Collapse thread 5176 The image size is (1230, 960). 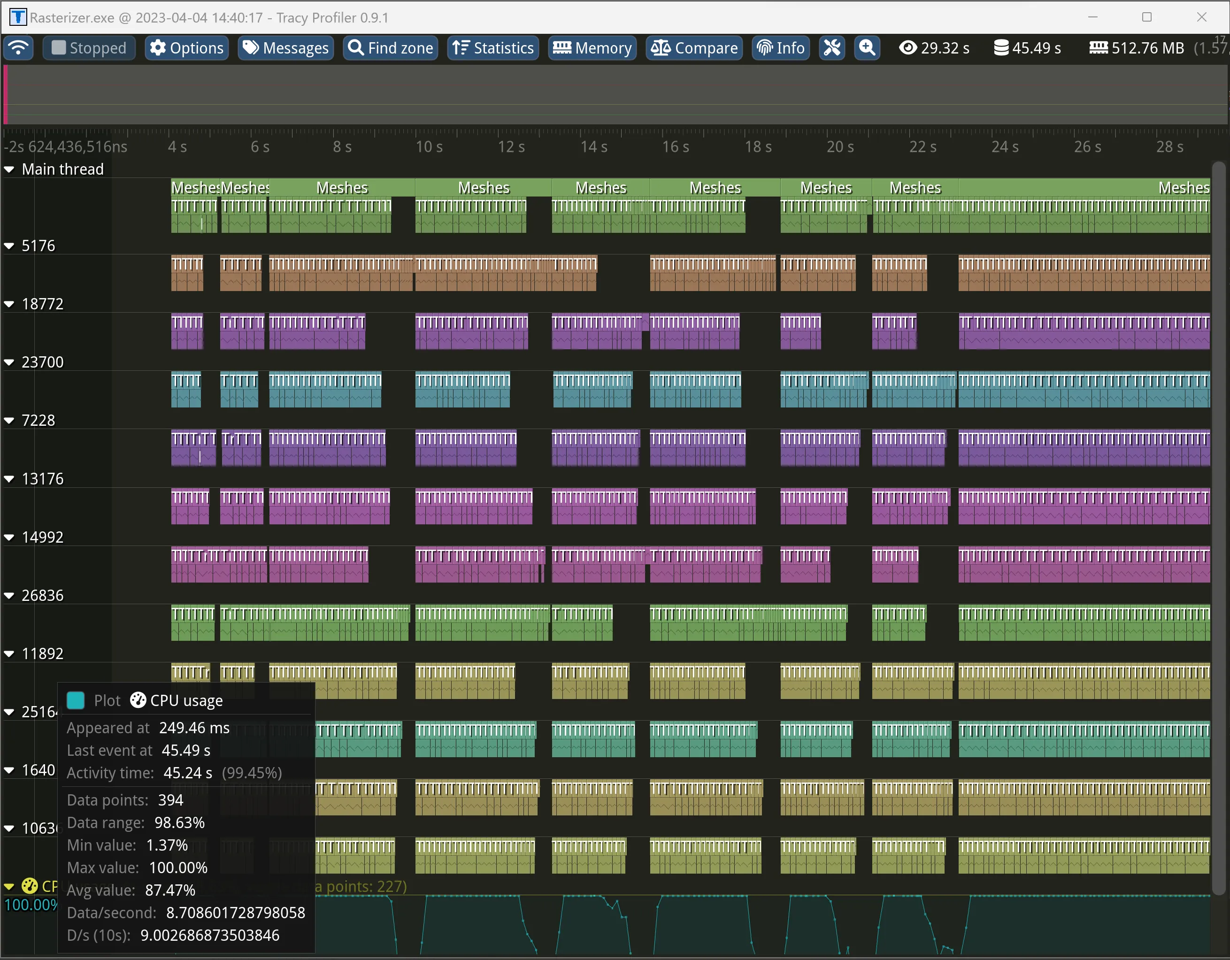(x=9, y=246)
